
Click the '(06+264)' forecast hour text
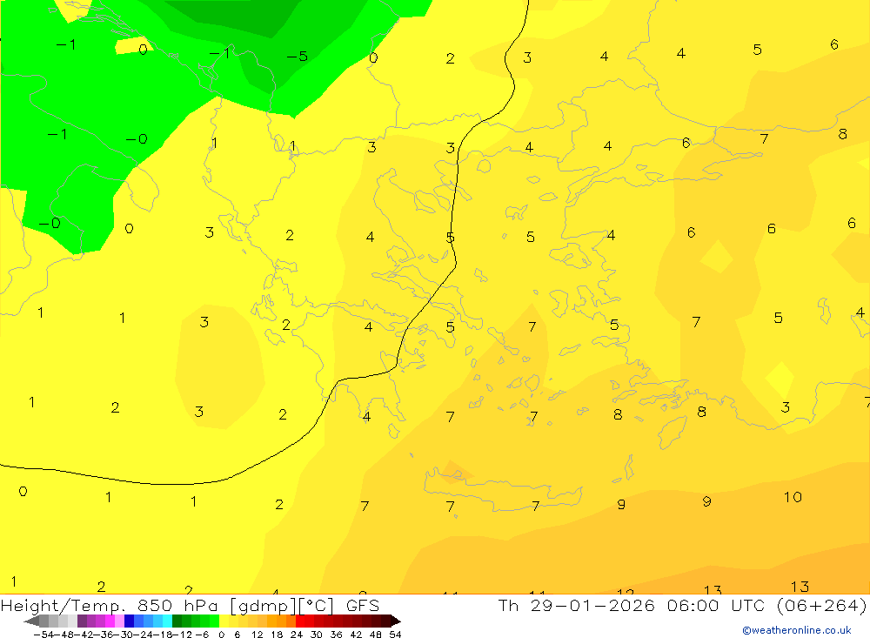click(x=820, y=606)
